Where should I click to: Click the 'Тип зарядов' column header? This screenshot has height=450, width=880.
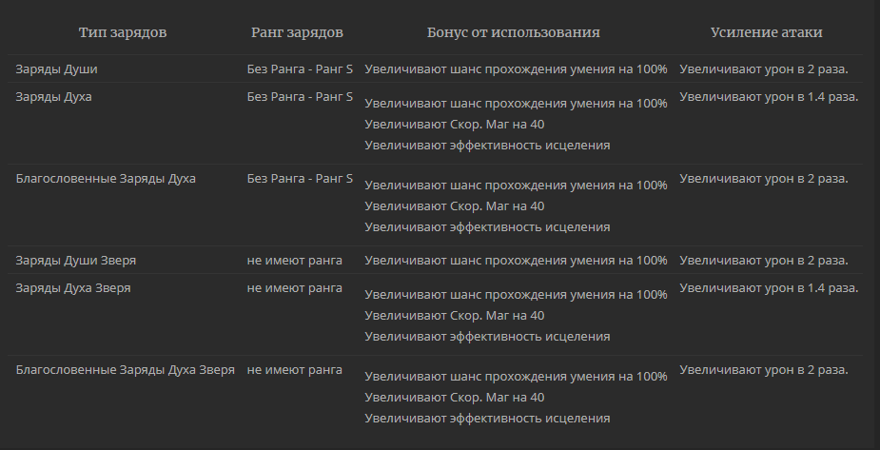123,32
